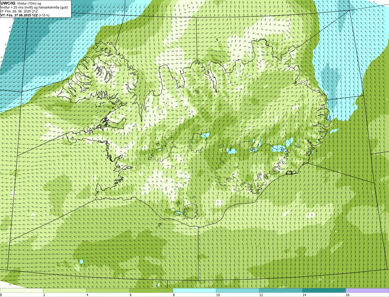The height and width of the screenshot is (297, 389).
Task: Click the legend scale label '0'
Action: coord(1,295)
